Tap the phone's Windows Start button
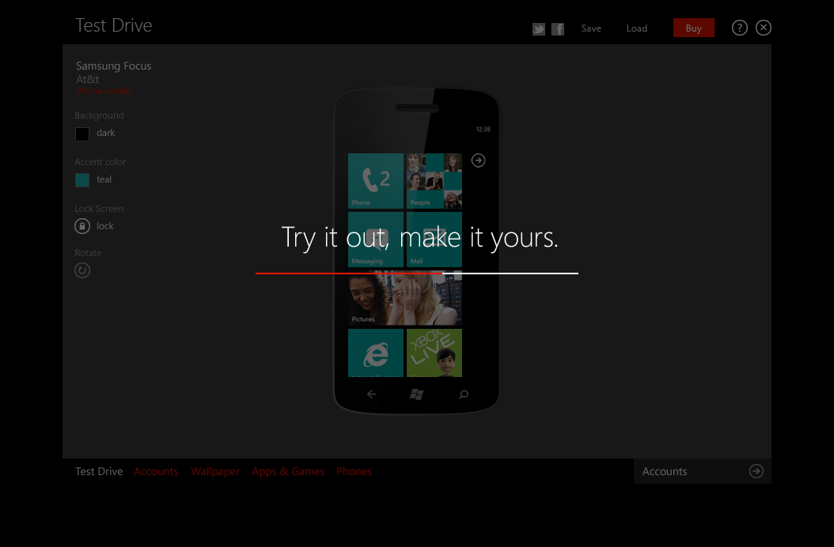The width and height of the screenshot is (834, 547). pos(416,394)
